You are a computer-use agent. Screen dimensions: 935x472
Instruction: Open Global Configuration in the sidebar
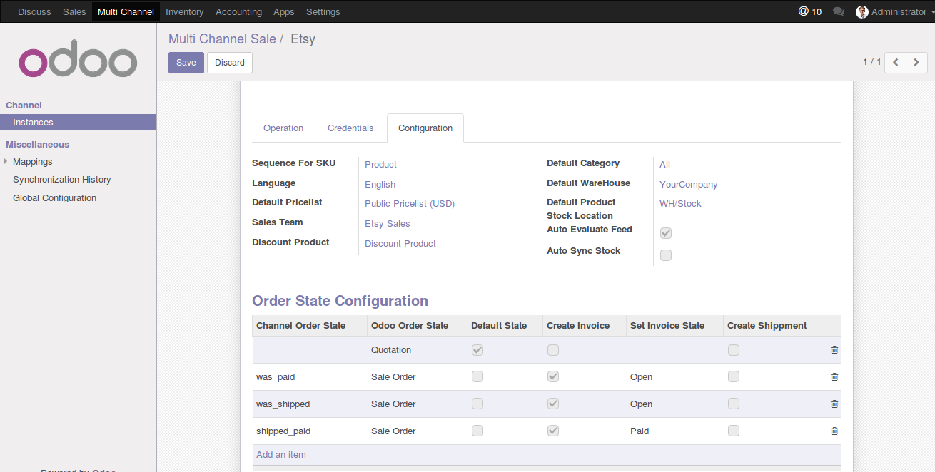pyautogui.click(x=54, y=198)
